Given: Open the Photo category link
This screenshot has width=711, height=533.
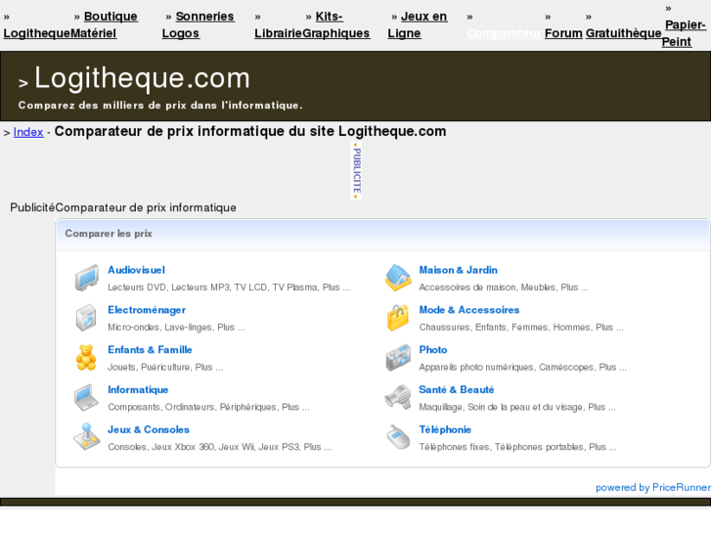Looking at the screenshot, I should click(433, 350).
